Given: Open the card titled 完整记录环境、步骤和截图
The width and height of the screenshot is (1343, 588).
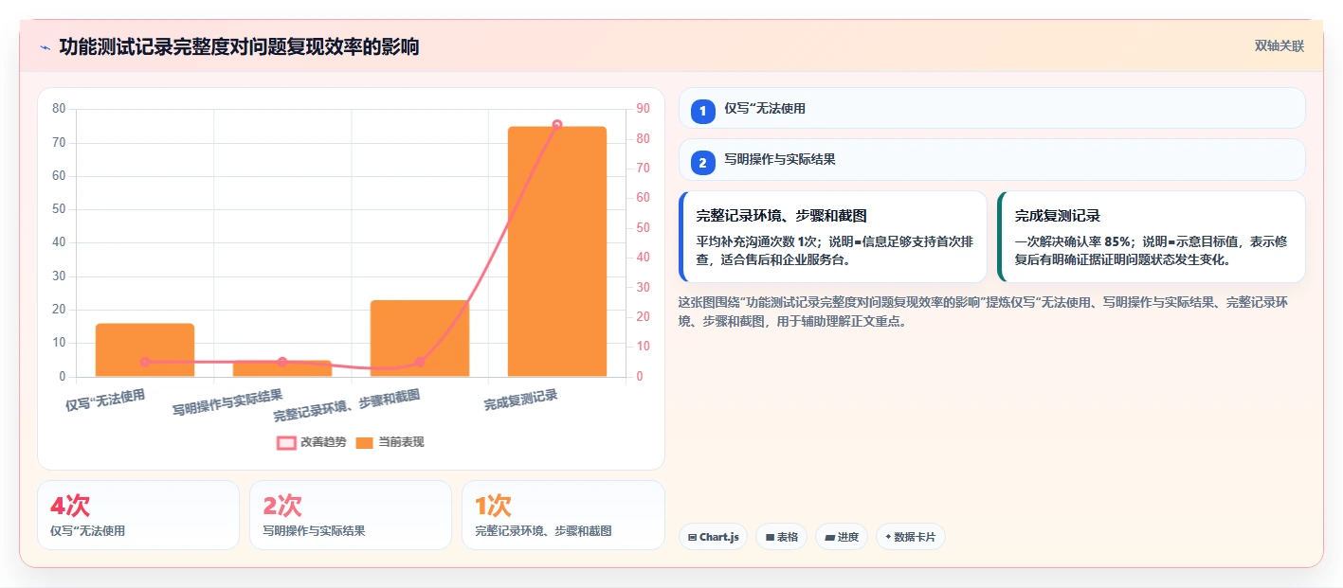Looking at the screenshot, I should pos(833,237).
